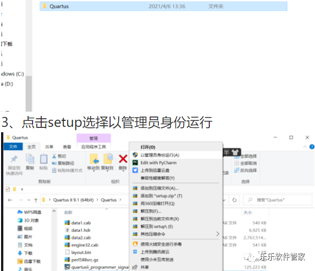Choose Extract to current folder

click(x=176, y=219)
